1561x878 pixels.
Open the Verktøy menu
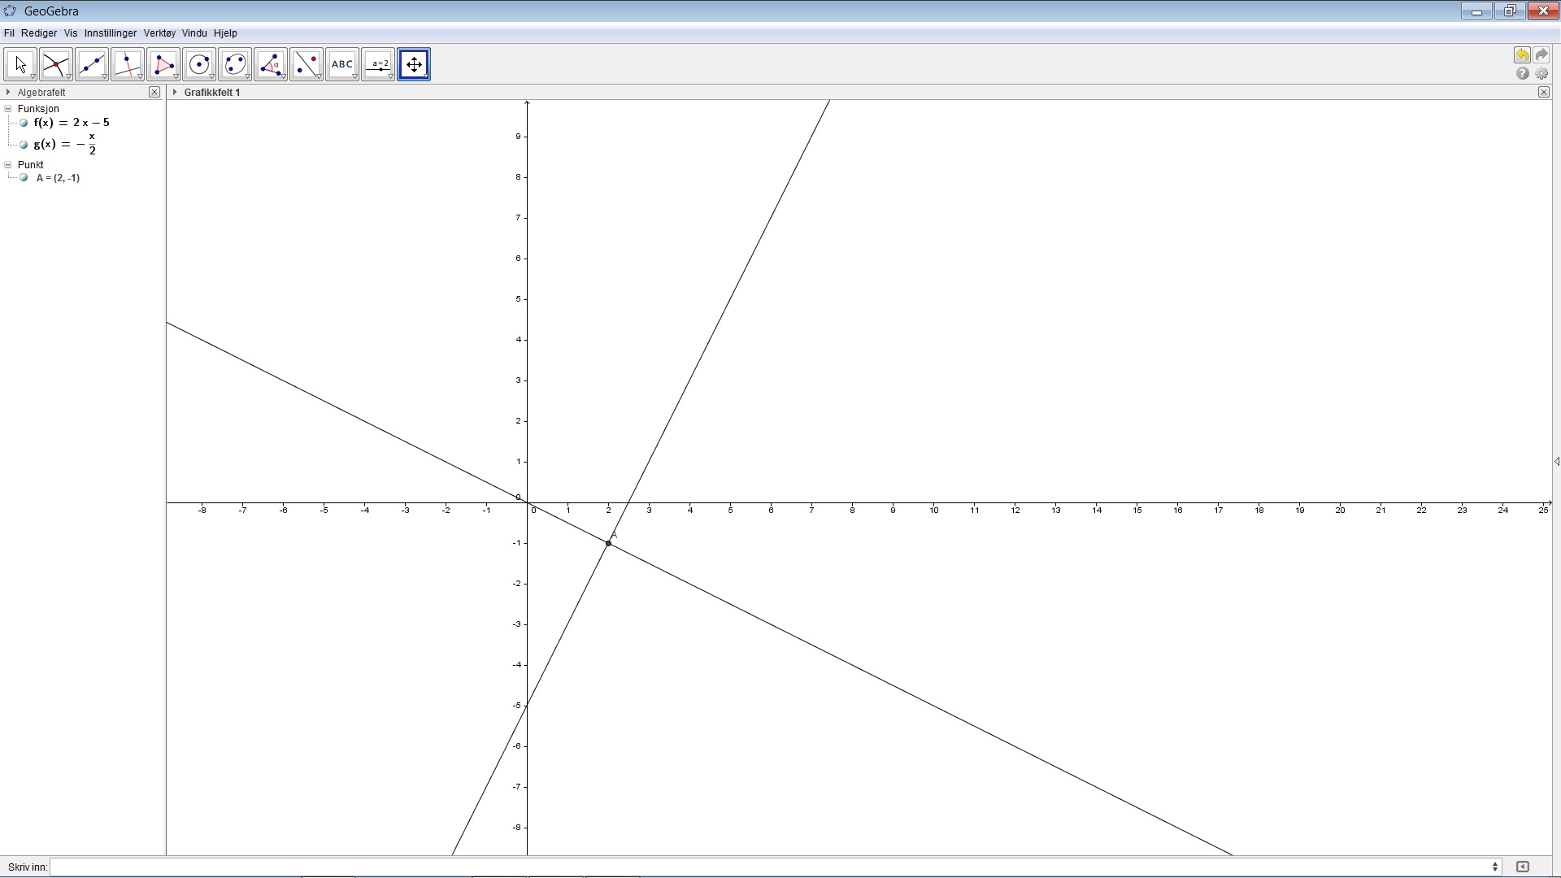[x=159, y=33]
